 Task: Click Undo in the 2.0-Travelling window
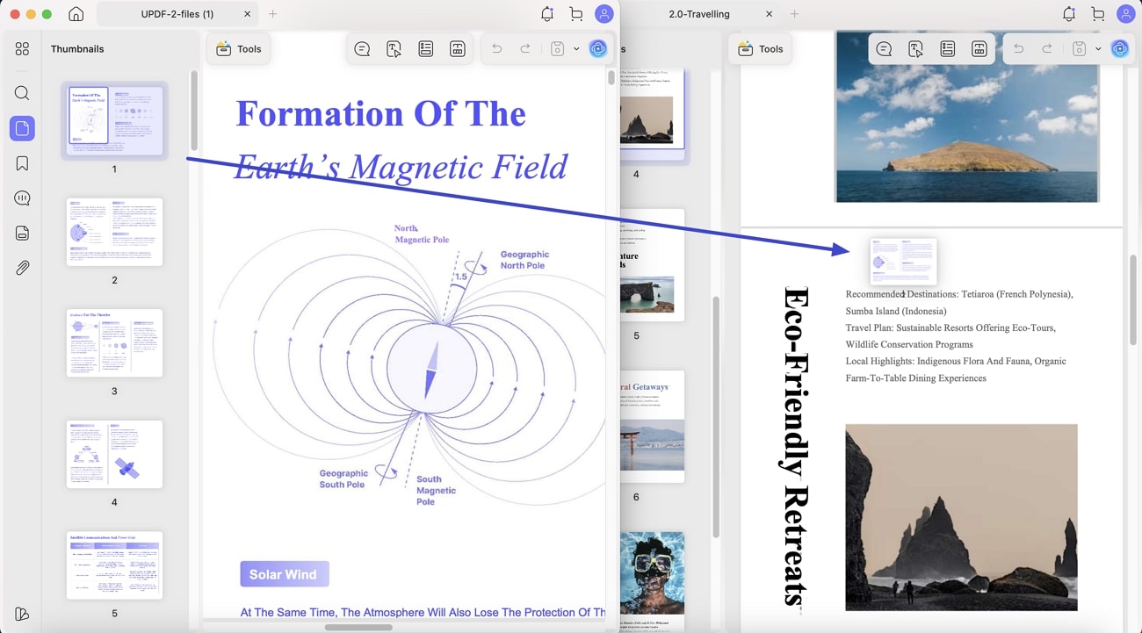click(1019, 49)
